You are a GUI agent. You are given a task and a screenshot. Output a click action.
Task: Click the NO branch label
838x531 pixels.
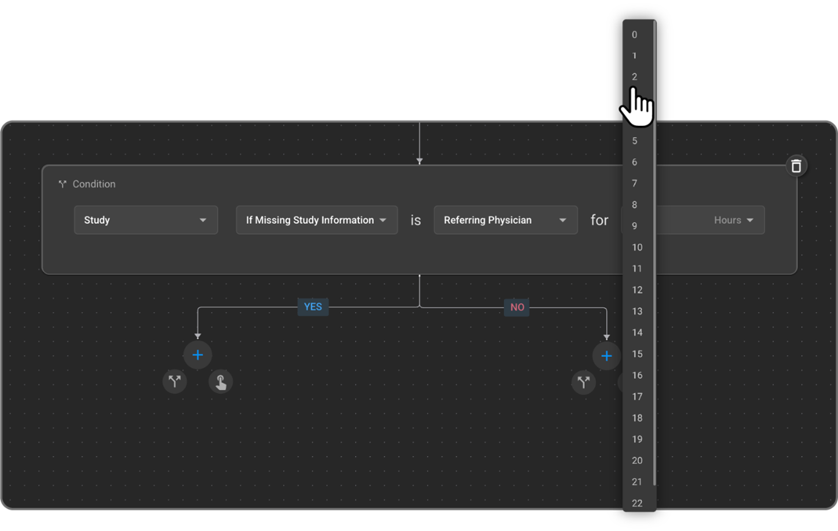pyautogui.click(x=517, y=308)
